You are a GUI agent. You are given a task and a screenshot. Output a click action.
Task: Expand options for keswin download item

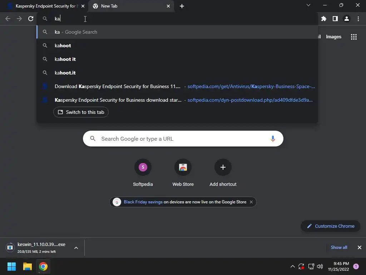click(76, 248)
